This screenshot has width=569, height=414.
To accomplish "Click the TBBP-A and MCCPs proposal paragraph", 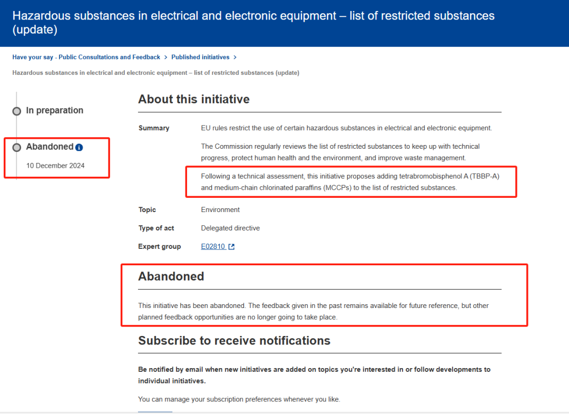I will [x=350, y=181].
